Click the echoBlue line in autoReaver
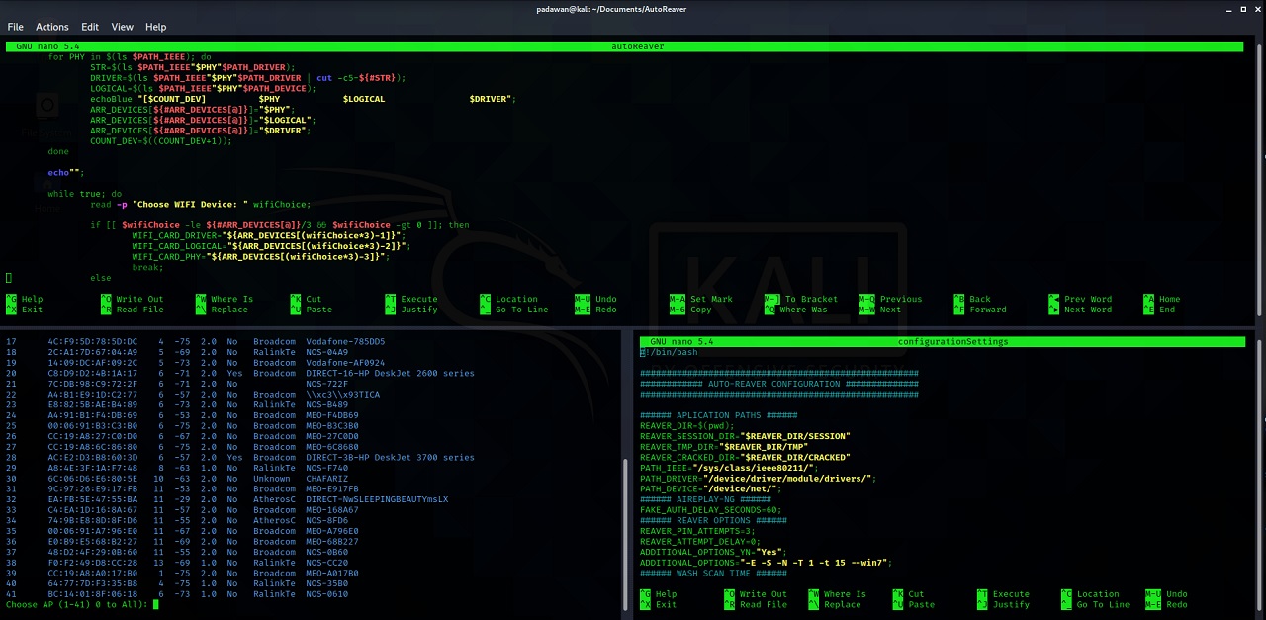 coord(303,99)
